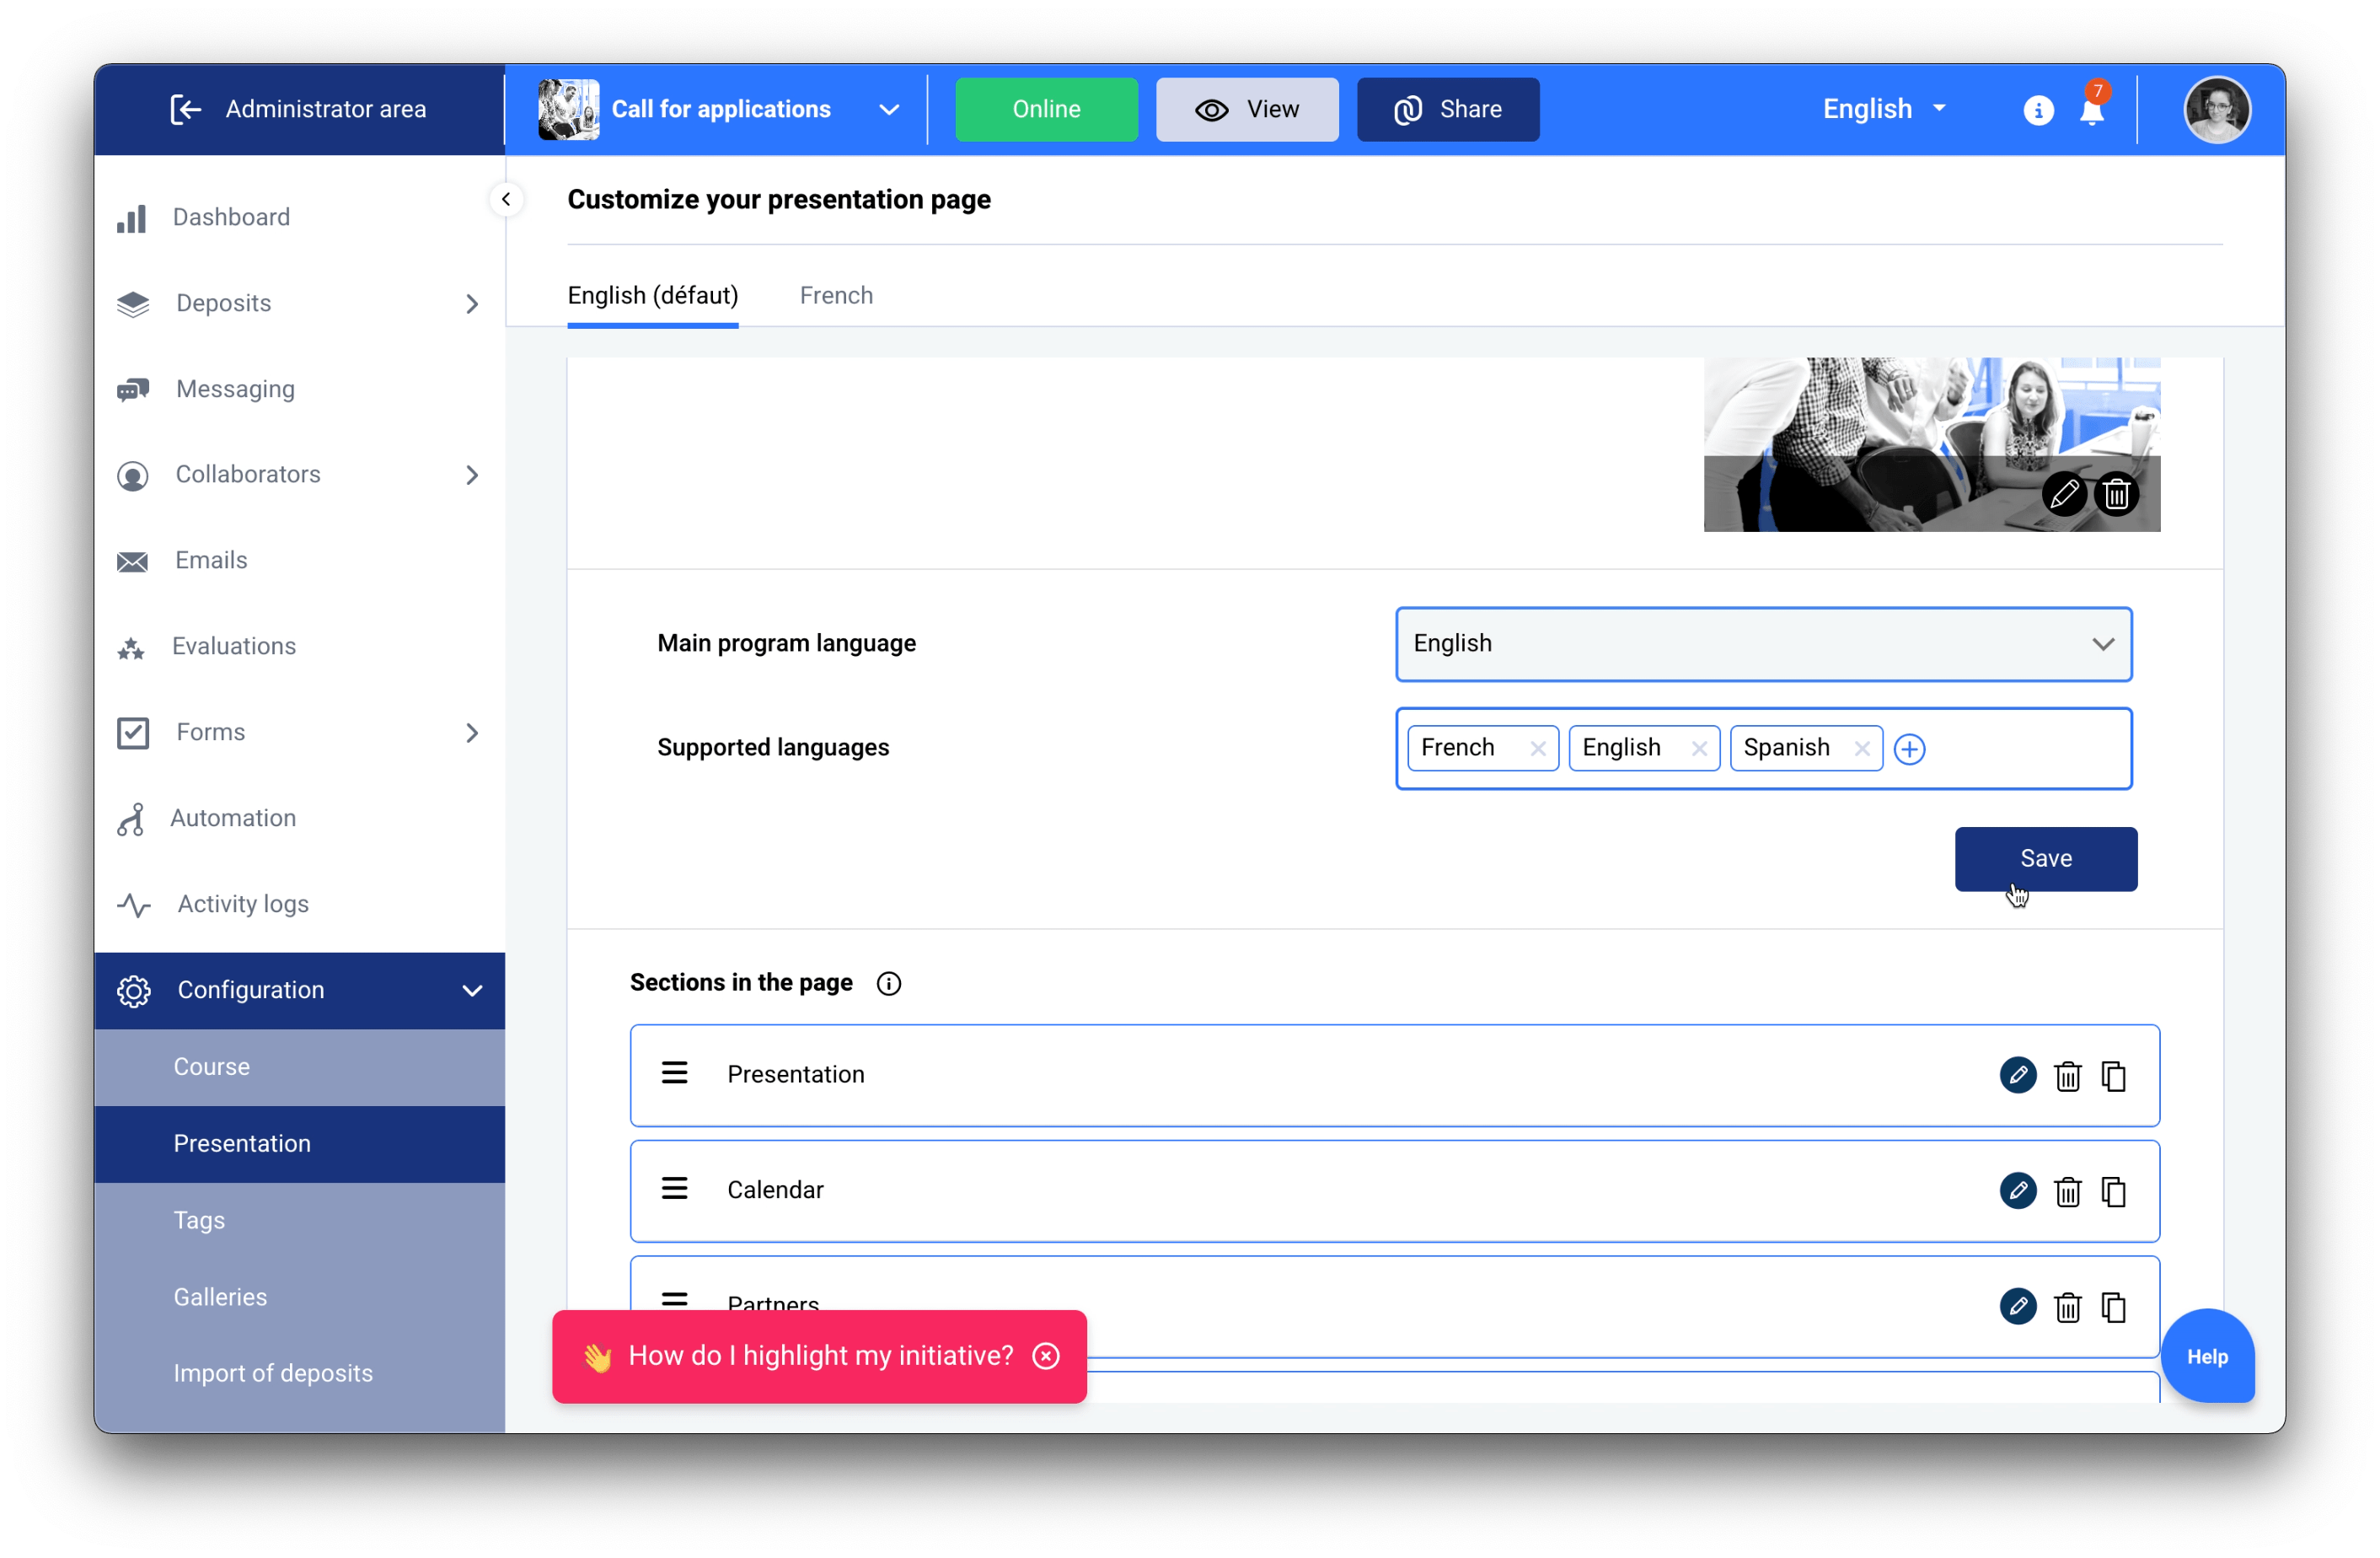Duplicate the Partners section
This screenshot has height=1558, width=2380.
(2113, 1307)
